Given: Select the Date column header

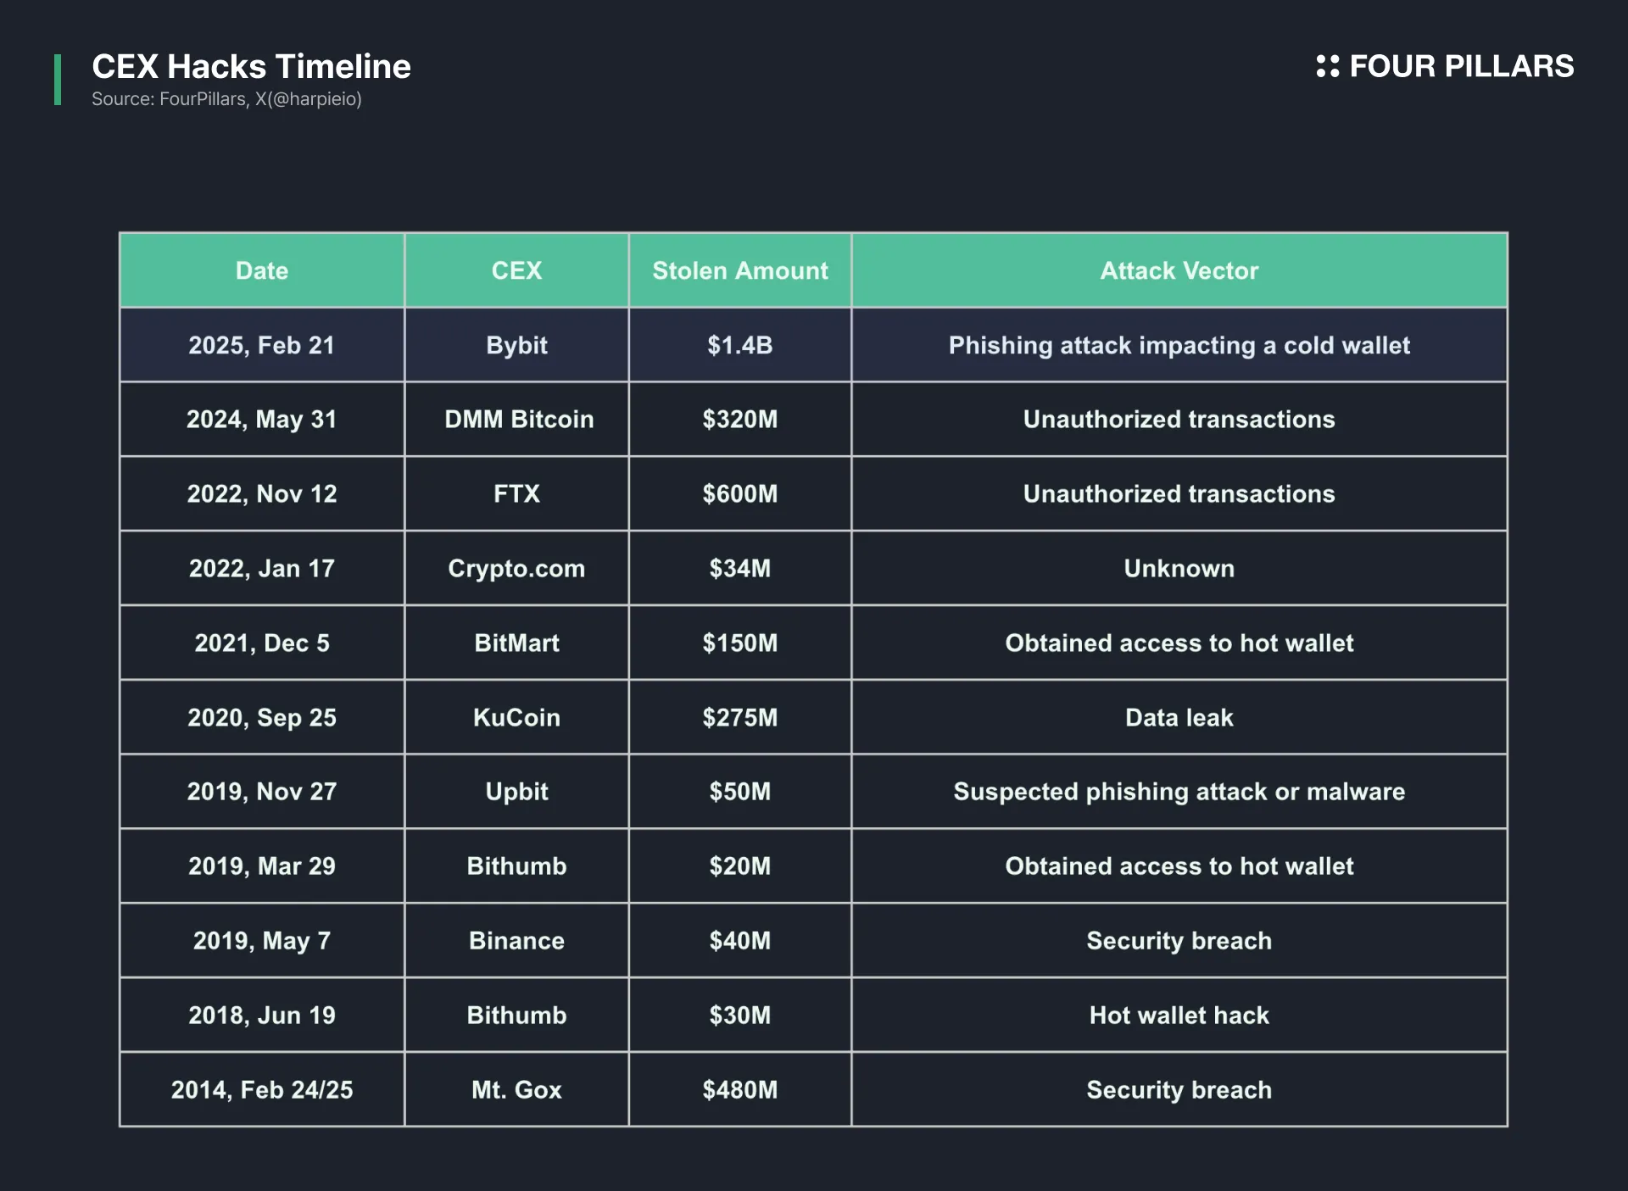Looking at the screenshot, I should (262, 270).
